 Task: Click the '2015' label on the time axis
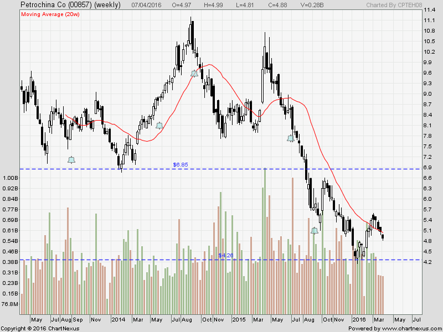click(x=239, y=320)
